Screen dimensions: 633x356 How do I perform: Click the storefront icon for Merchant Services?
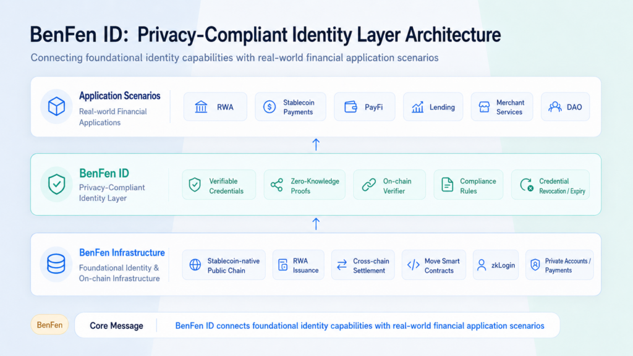tap(484, 107)
